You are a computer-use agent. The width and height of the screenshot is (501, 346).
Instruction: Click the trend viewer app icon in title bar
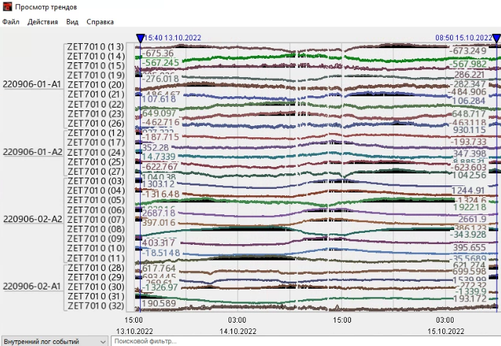7,6
